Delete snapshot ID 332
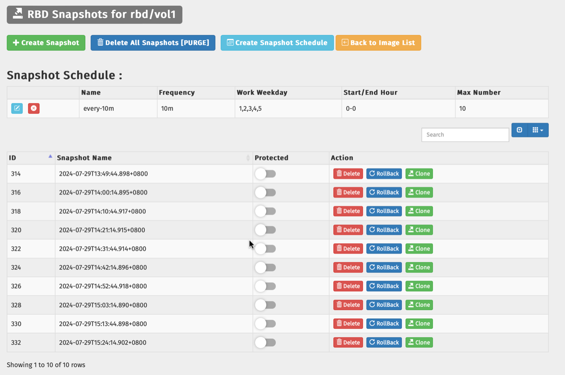This screenshot has width=565, height=375. point(348,342)
